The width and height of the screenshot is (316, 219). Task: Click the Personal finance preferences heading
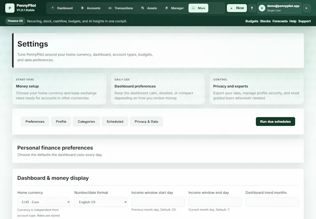55,148
